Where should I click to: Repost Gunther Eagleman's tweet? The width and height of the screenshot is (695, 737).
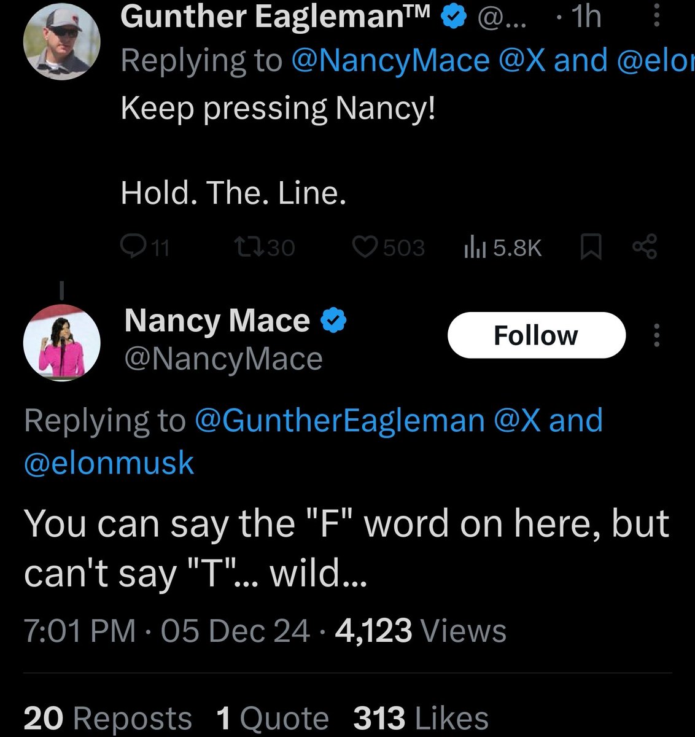point(249,247)
